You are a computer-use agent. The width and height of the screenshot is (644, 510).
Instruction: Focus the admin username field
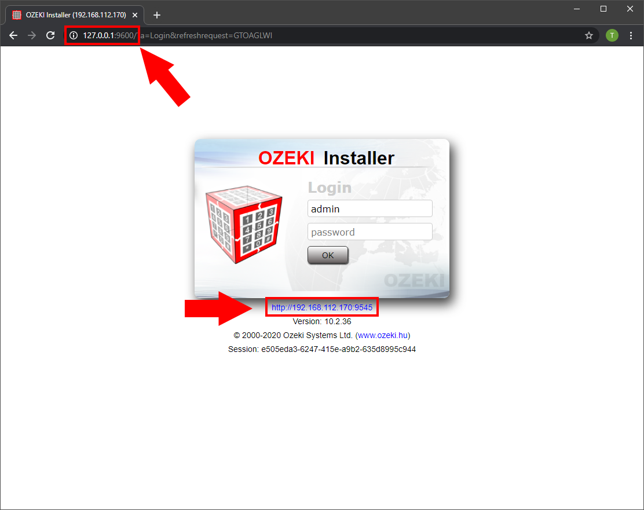tap(369, 208)
